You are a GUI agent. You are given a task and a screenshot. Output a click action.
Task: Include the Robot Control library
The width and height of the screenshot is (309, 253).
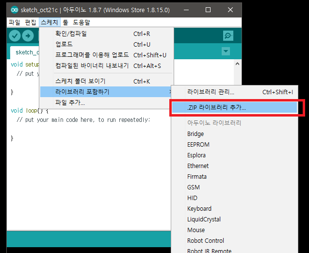(234, 240)
